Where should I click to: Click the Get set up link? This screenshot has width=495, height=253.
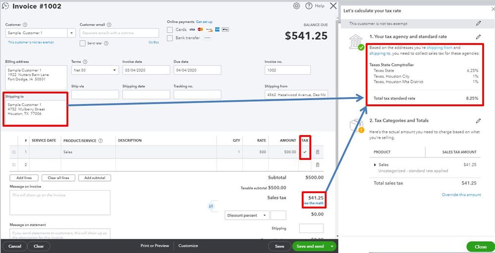(x=204, y=22)
